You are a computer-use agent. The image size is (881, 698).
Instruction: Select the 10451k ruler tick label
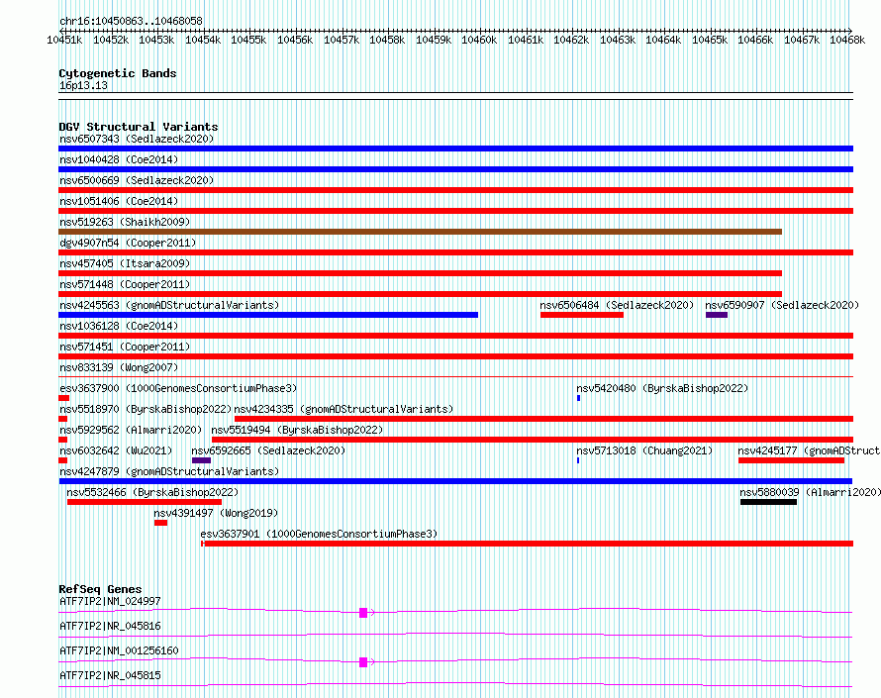pos(64,40)
